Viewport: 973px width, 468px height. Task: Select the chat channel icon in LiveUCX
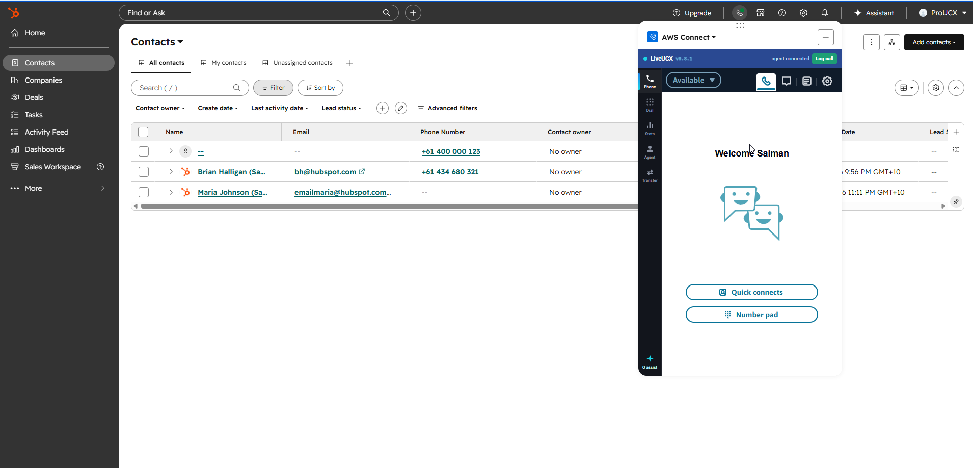pyautogui.click(x=787, y=81)
